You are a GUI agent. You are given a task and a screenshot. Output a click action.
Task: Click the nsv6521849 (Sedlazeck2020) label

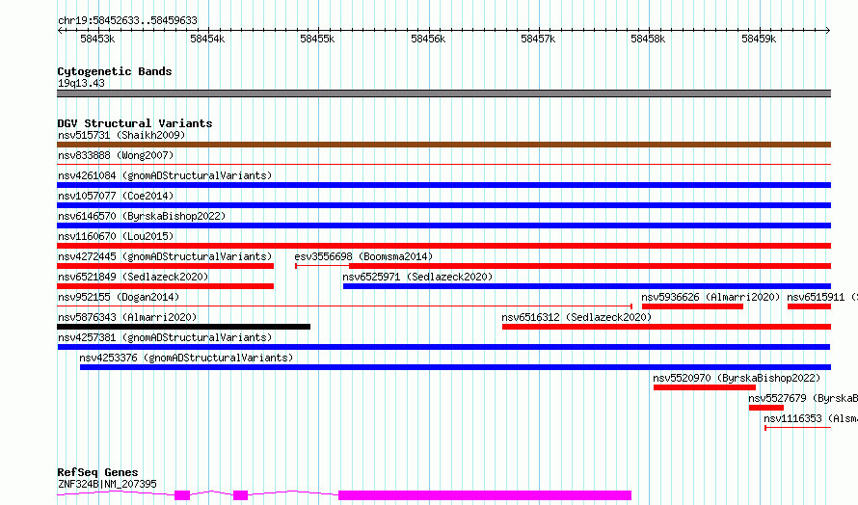pos(133,277)
